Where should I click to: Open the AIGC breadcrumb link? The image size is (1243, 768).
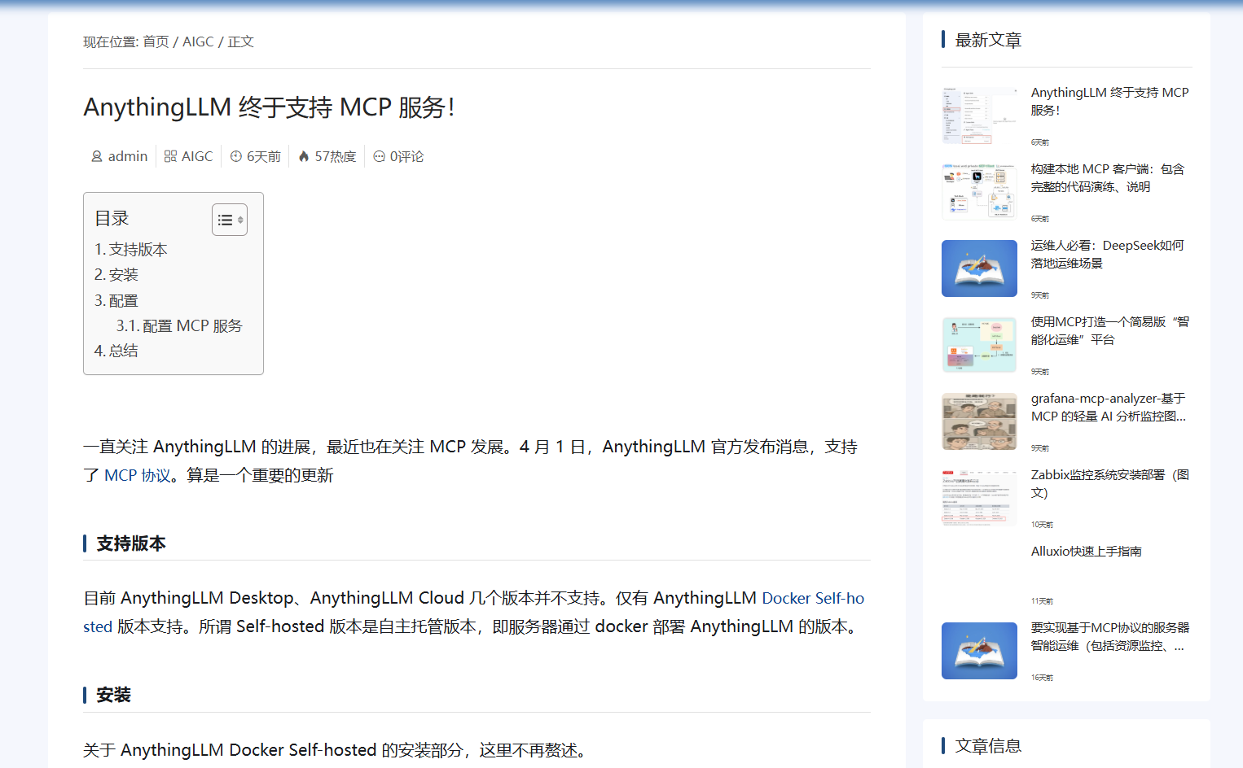coord(198,41)
